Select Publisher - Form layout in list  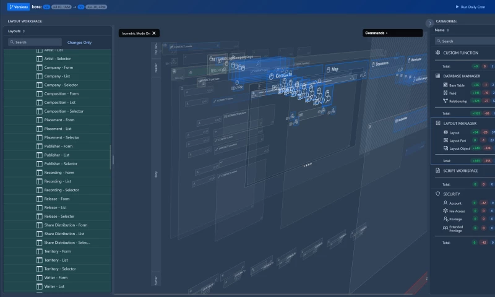(59, 146)
